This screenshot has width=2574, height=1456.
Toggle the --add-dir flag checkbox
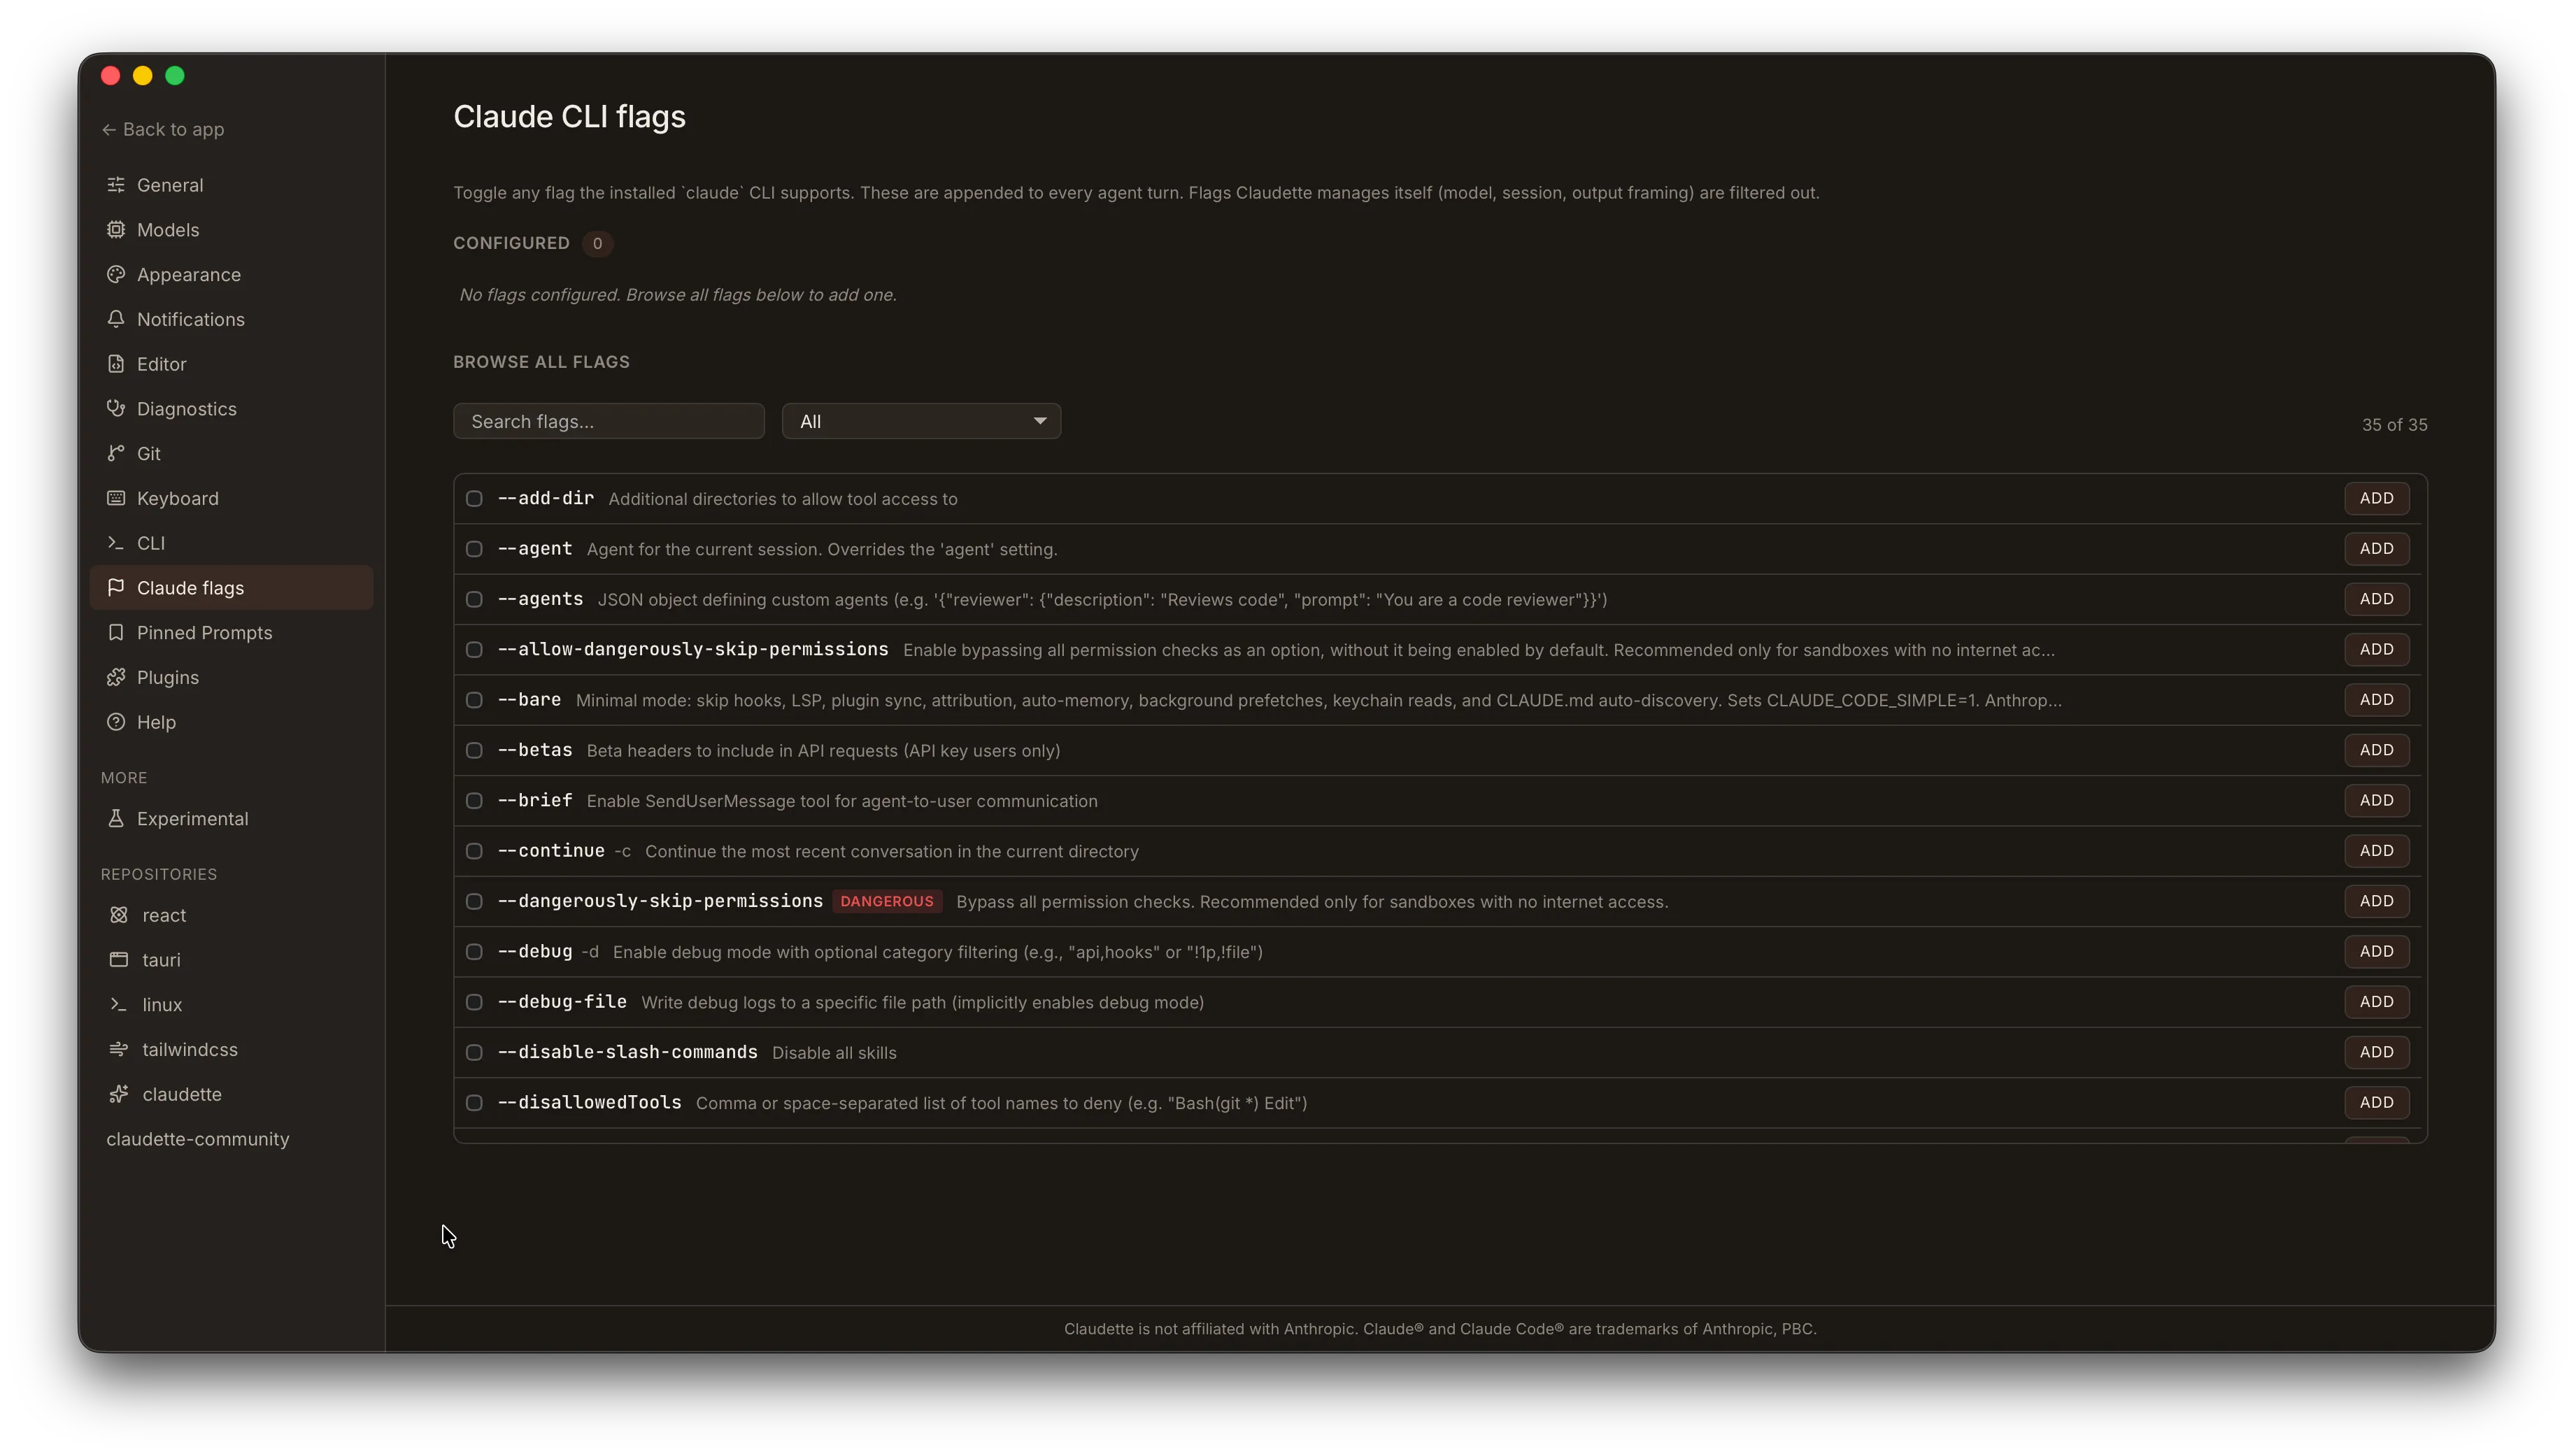pyautogui.click(x=474, y=498)
